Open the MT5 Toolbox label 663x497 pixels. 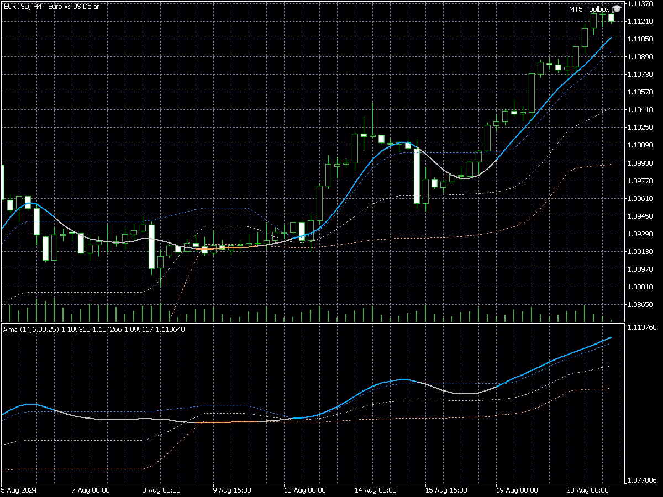coord(589,9)
